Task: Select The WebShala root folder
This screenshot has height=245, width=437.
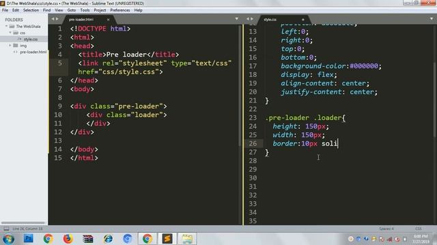Action: click(28, 27)
